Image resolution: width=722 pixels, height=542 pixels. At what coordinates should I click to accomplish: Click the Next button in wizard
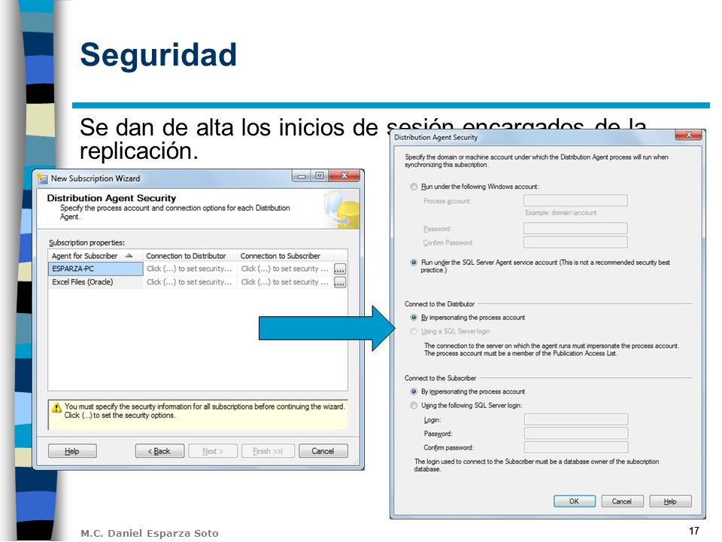point(213,451)
